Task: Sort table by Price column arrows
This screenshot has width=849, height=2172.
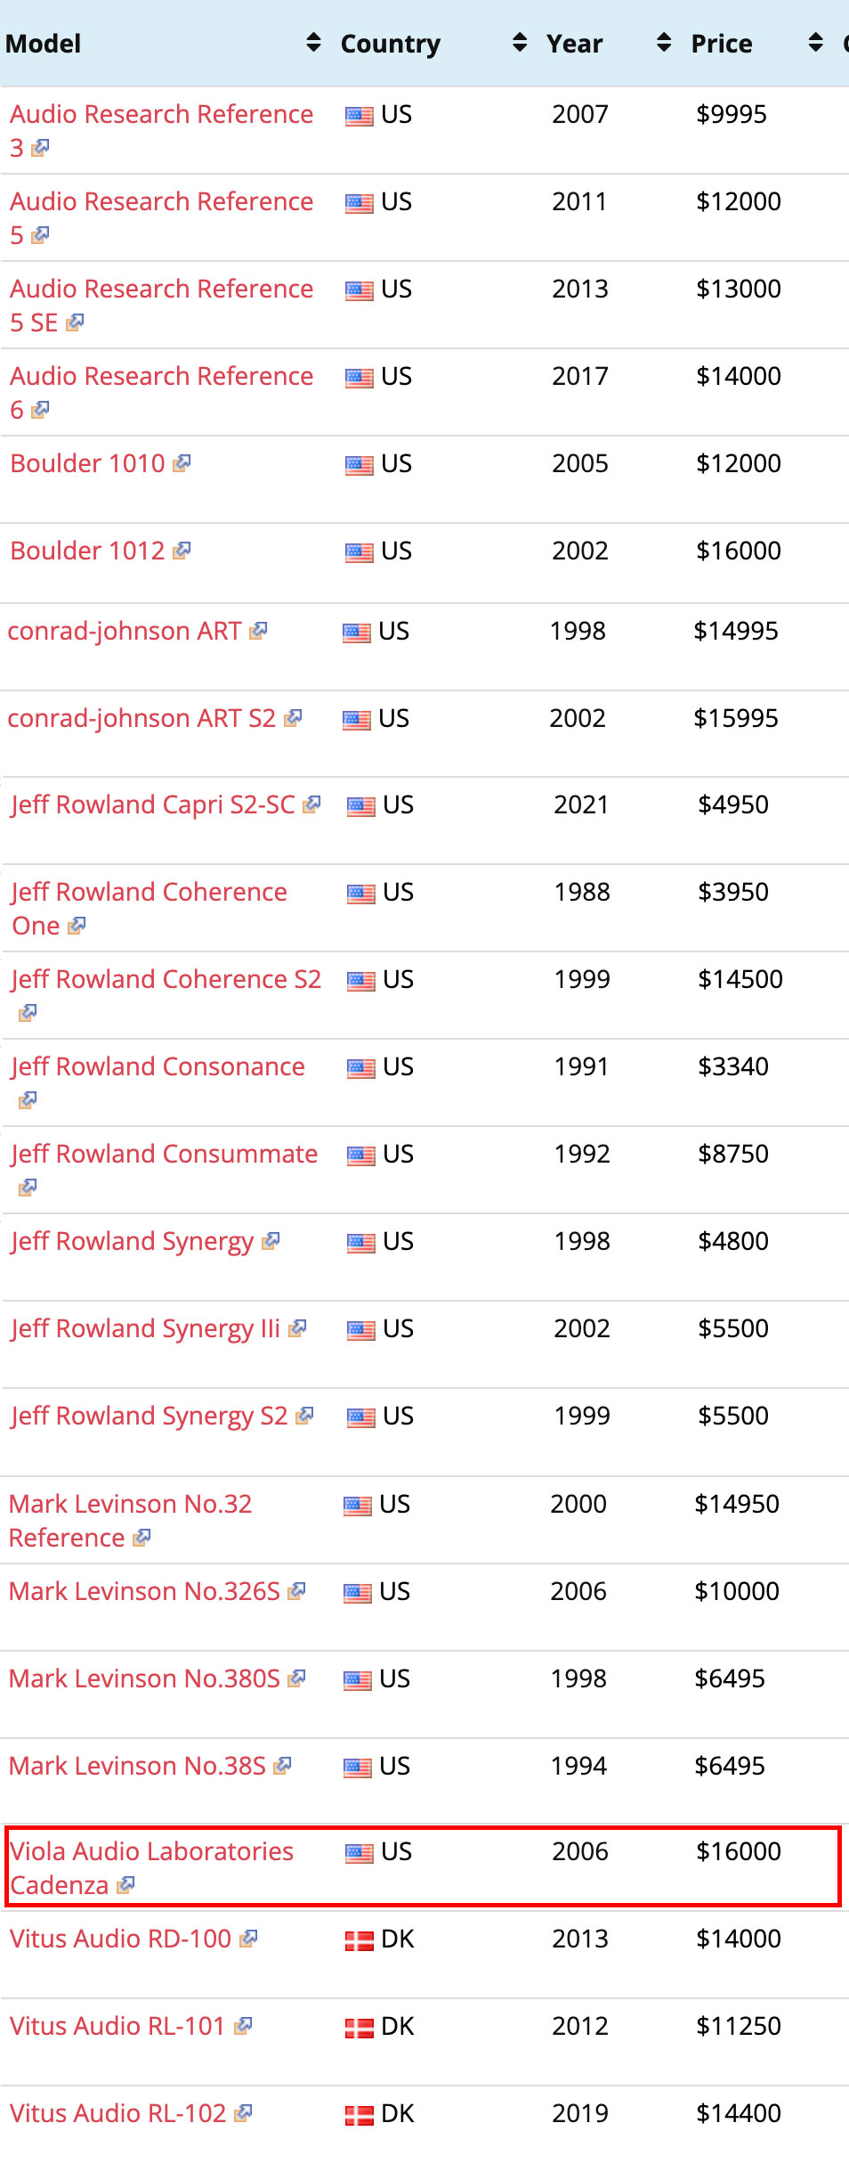Action: [x=815, y=43]
